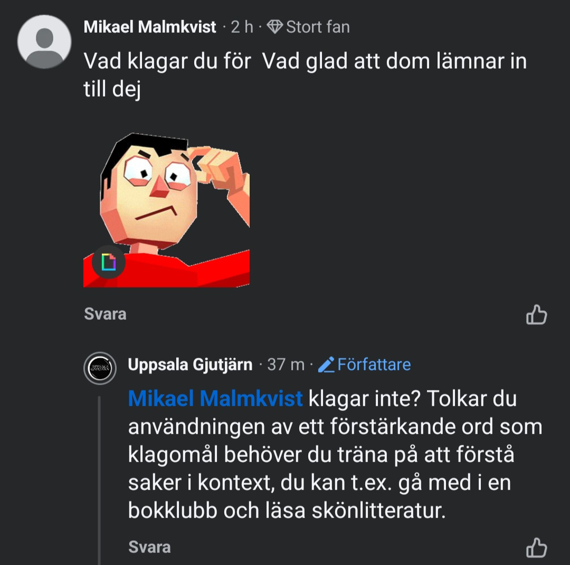
Task: Reply to Mikael Malmkvist's comment via Svara
Action: [x=105, y=314]
